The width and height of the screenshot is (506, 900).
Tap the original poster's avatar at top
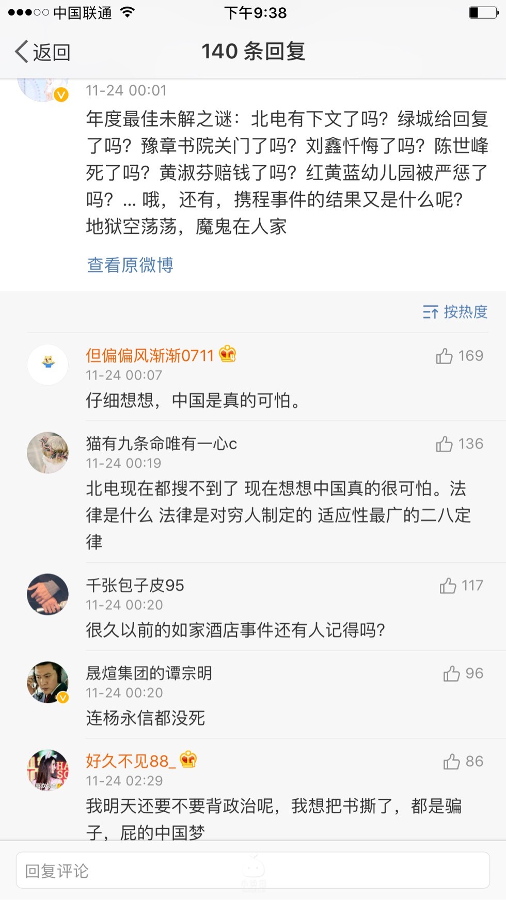click(x=43, y=88)
